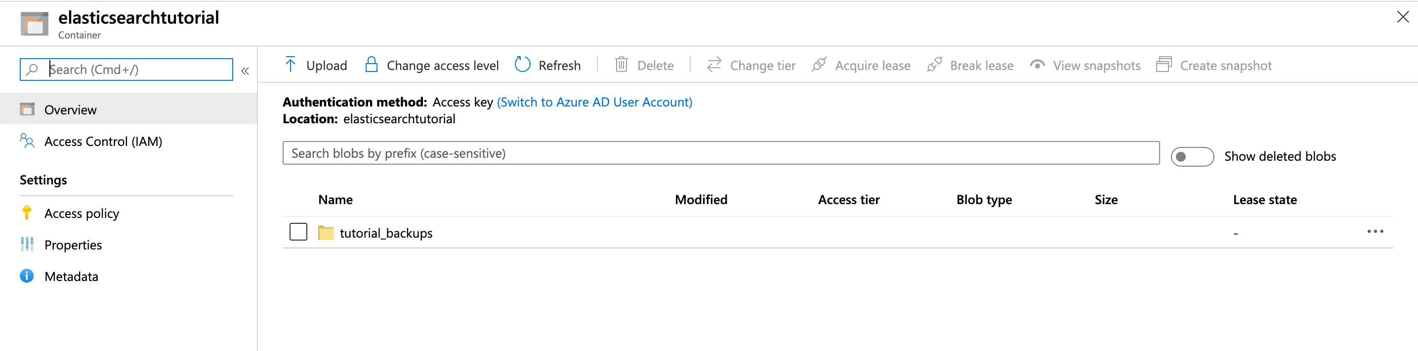Screen dimensions: 1418x351
Task: Open the Properties settings page
Action: (x=73, y=245)
